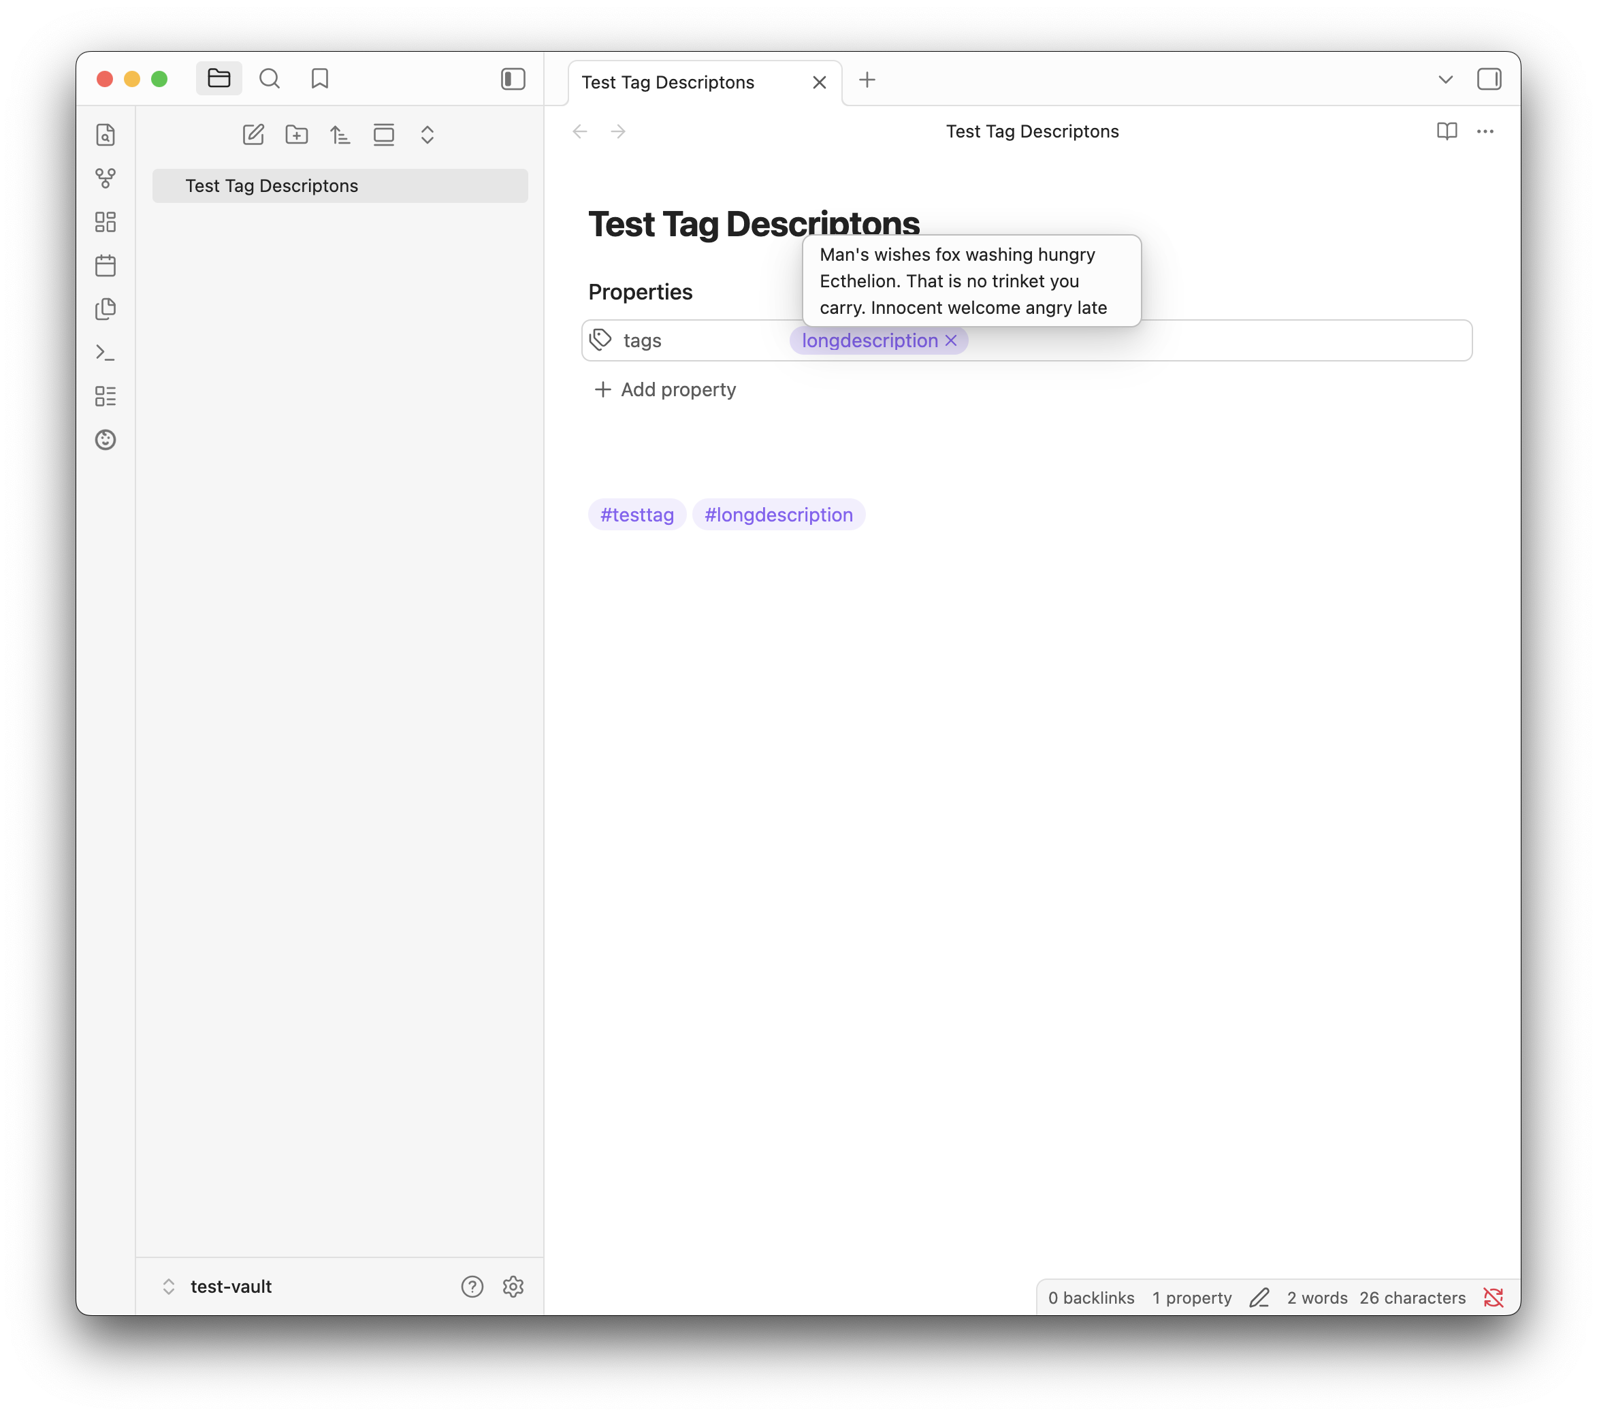Click the sync status icon

point(1493,1298)
